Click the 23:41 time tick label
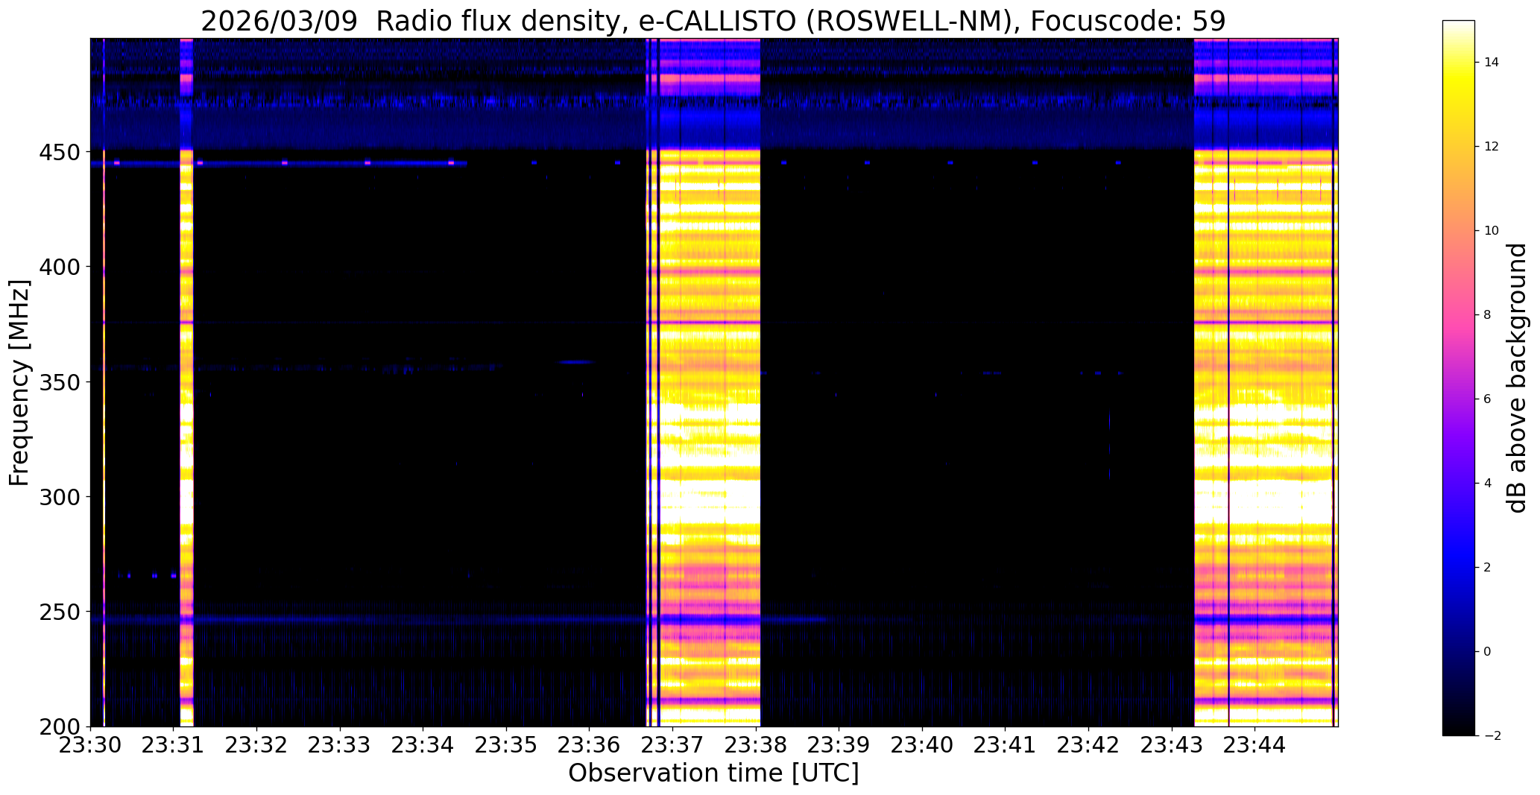Viewport: 1540px width, 795px height. pos(1006,744)
